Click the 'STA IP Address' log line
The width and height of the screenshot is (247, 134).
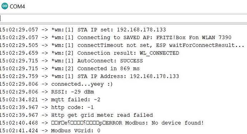click(x=89, y=76)
